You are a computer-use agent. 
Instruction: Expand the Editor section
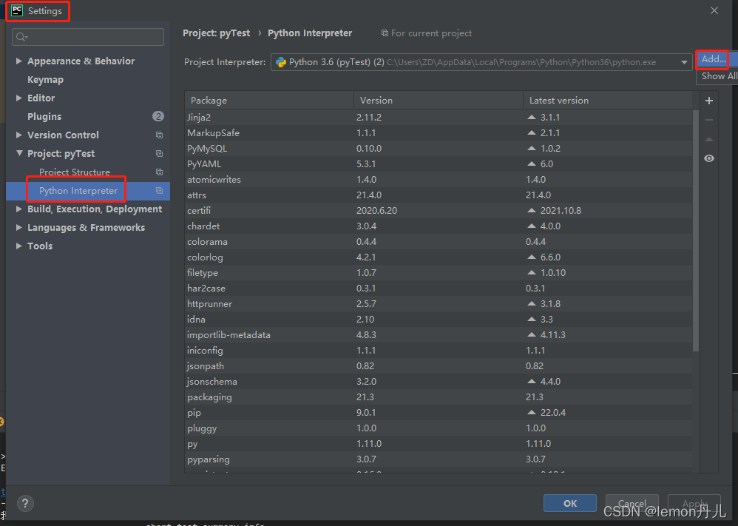pyautogui.click(x=18, y=98)
